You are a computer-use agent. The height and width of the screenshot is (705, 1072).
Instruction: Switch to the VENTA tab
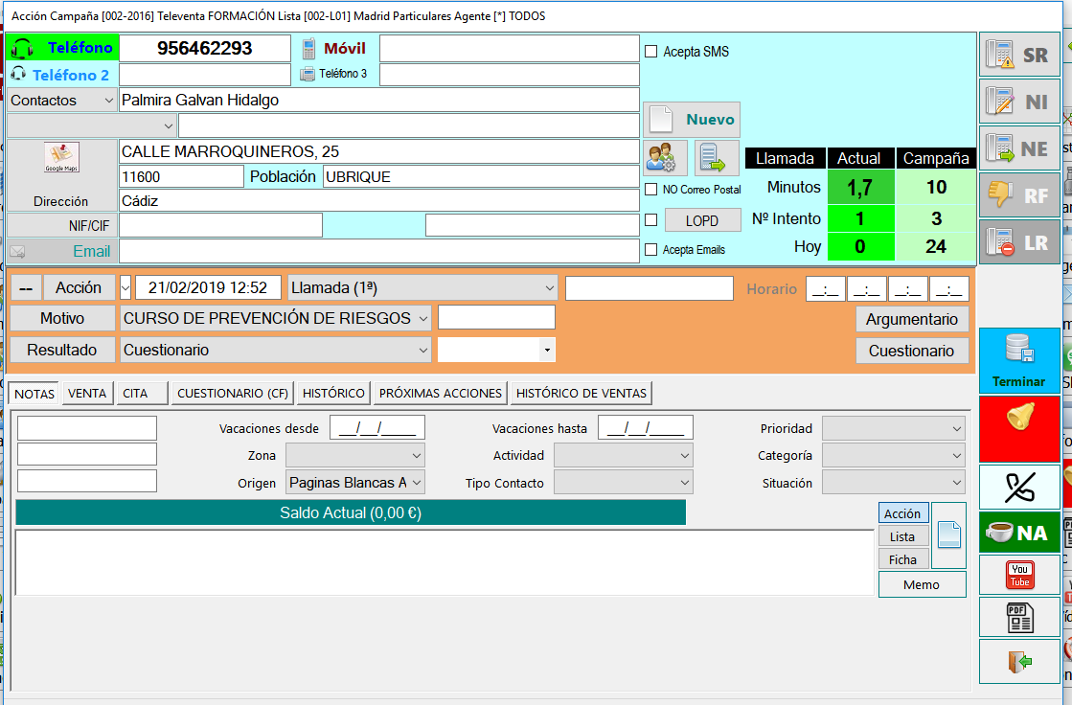coord(87,393)
